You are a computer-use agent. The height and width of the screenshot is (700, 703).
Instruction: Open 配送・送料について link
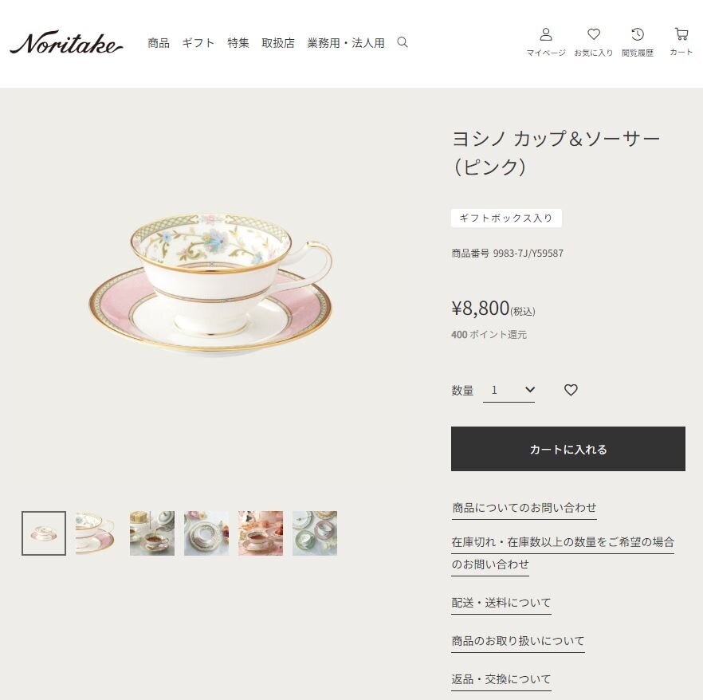coord(501,602)
